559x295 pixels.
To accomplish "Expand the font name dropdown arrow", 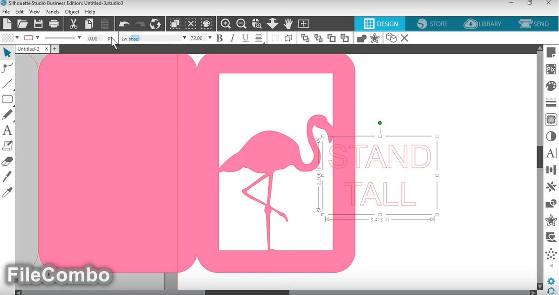I will click(184, 38).
